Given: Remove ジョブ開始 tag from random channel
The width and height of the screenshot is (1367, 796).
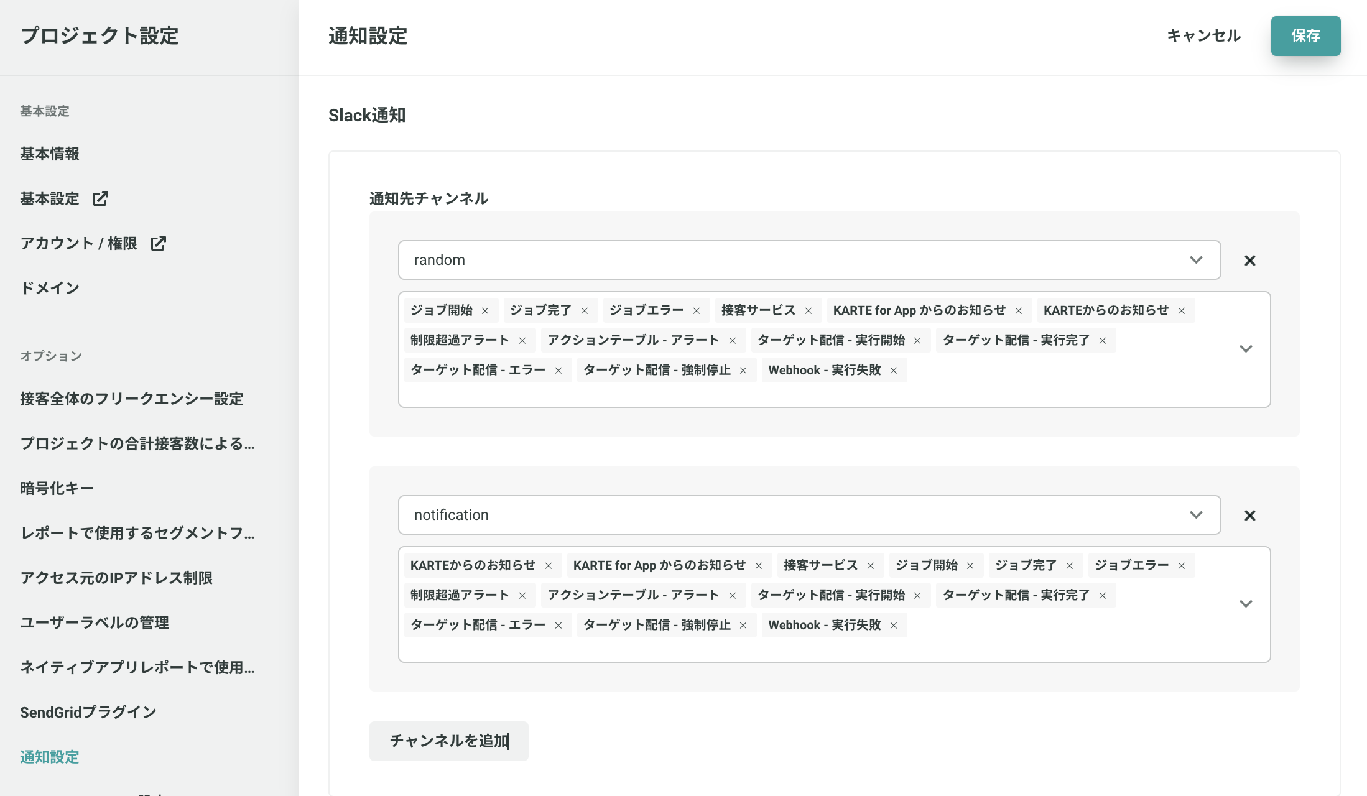Looking at the screenshot, I should coord(485,311).
